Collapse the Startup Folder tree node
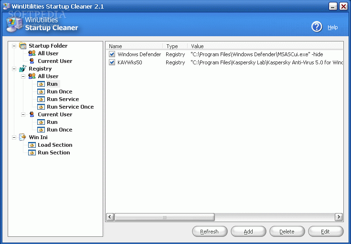This screenshot has width=351, height=244. pos(14,46)
